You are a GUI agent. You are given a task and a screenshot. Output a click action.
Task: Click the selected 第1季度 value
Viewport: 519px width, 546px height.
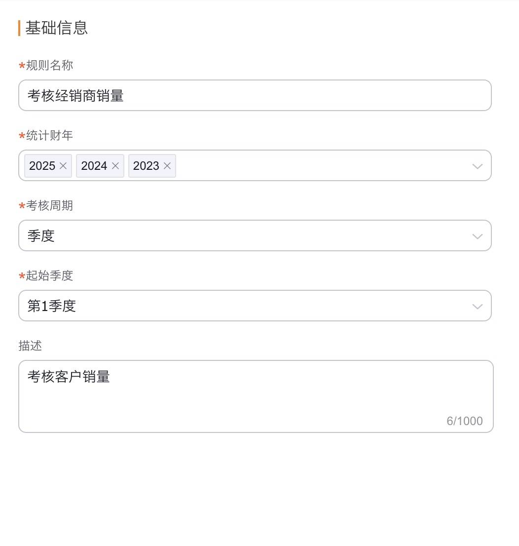(51, 306)
